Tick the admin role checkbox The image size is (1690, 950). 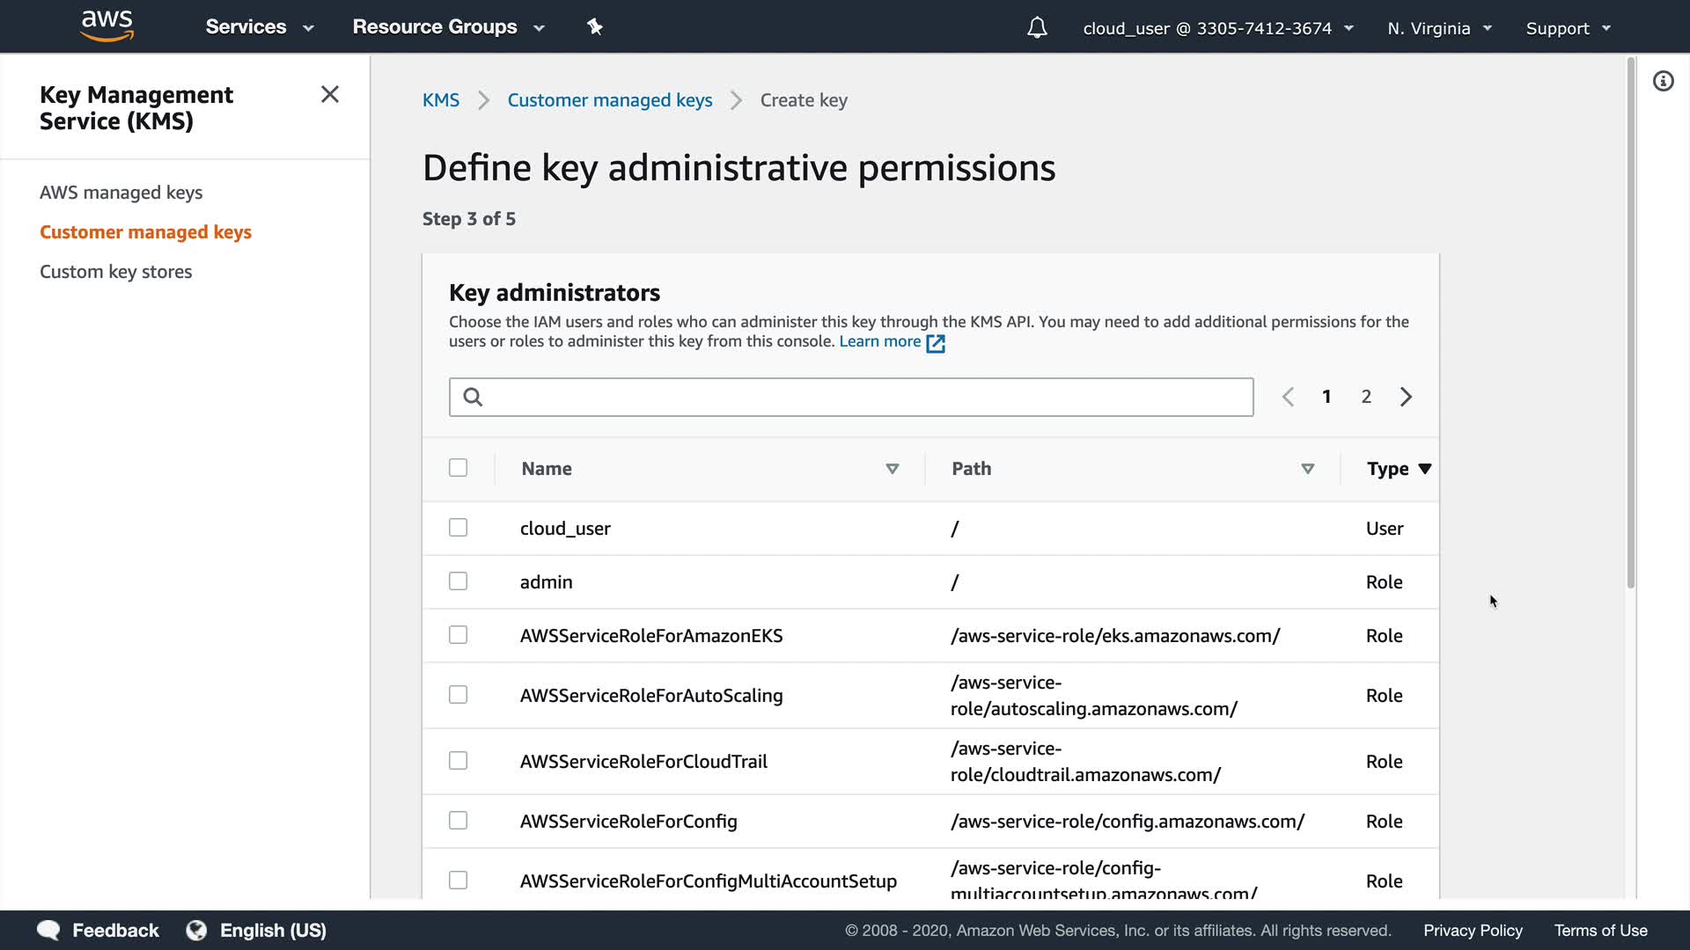458,581
